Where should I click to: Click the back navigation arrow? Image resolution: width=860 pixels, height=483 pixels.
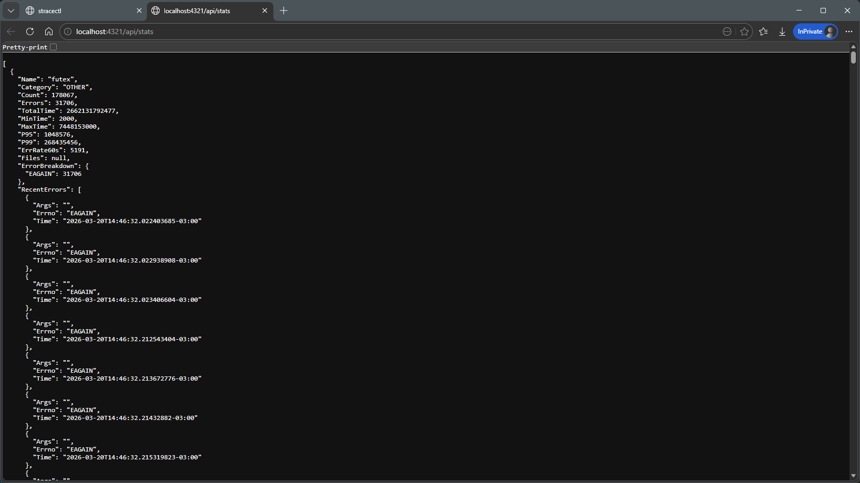coord(11,31)
